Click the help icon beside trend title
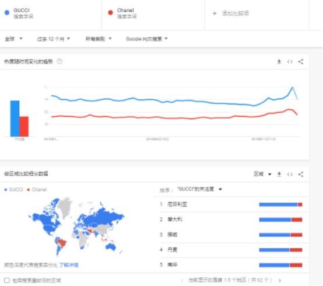This screenshot has width=323, height=286. tap(59, 61)
